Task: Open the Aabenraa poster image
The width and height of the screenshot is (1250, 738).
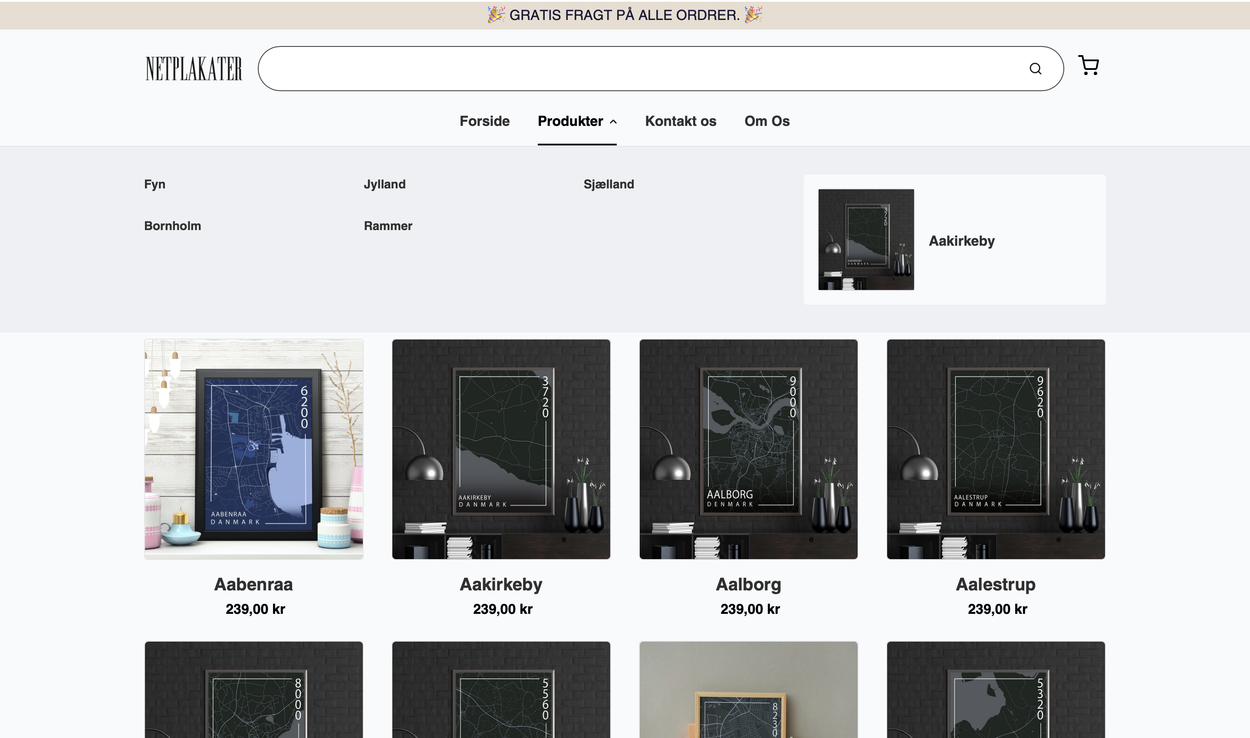Action: click(x=253, y=449)
